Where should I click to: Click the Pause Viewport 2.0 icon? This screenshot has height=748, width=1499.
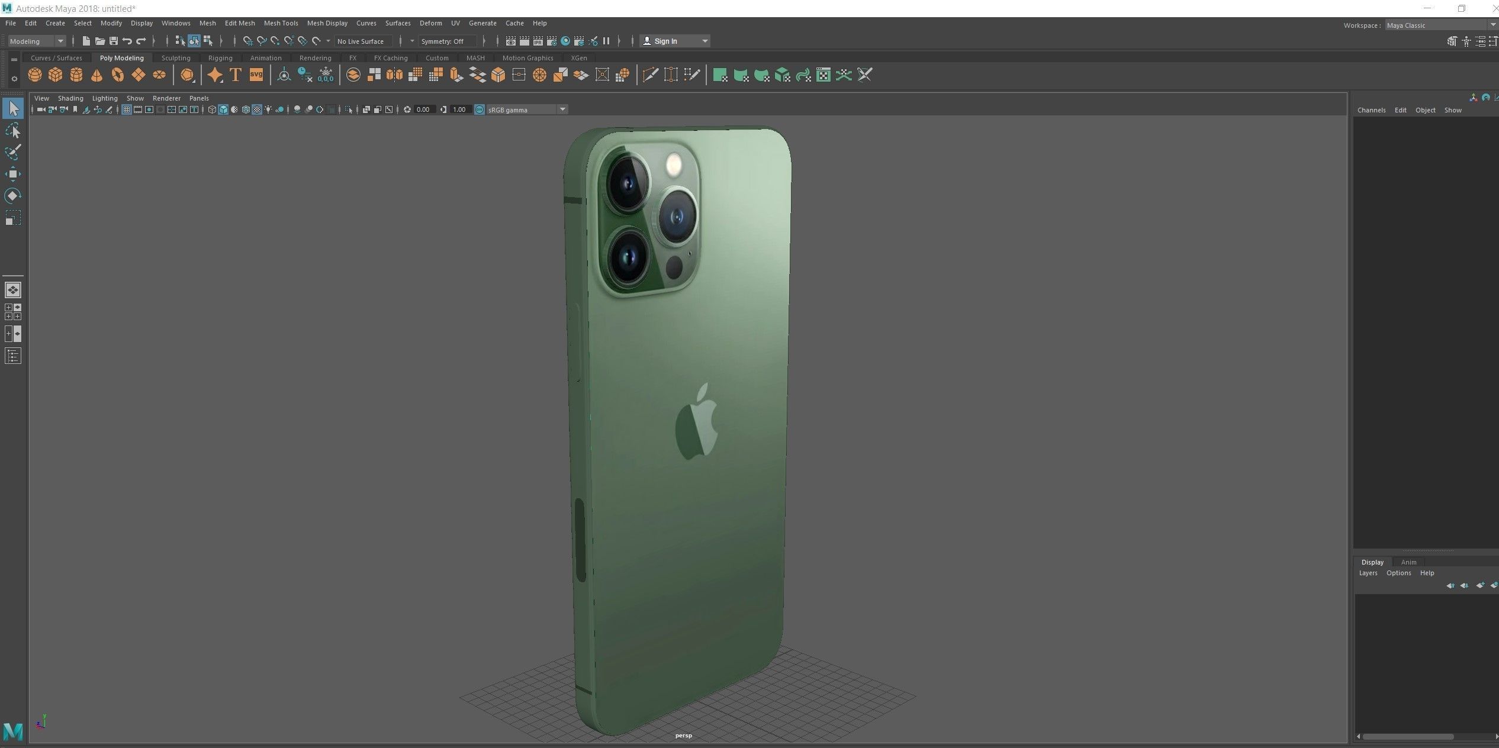606,41
